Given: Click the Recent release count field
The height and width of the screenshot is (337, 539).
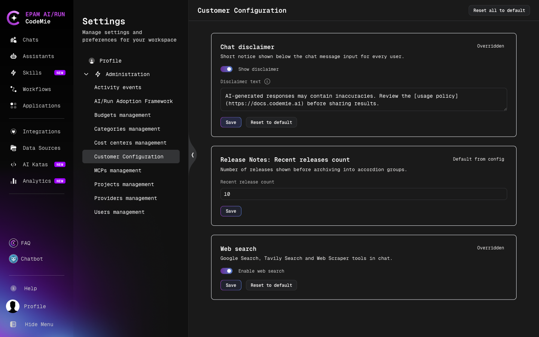Looking at the screenshot, I should (x=364, y=194).
